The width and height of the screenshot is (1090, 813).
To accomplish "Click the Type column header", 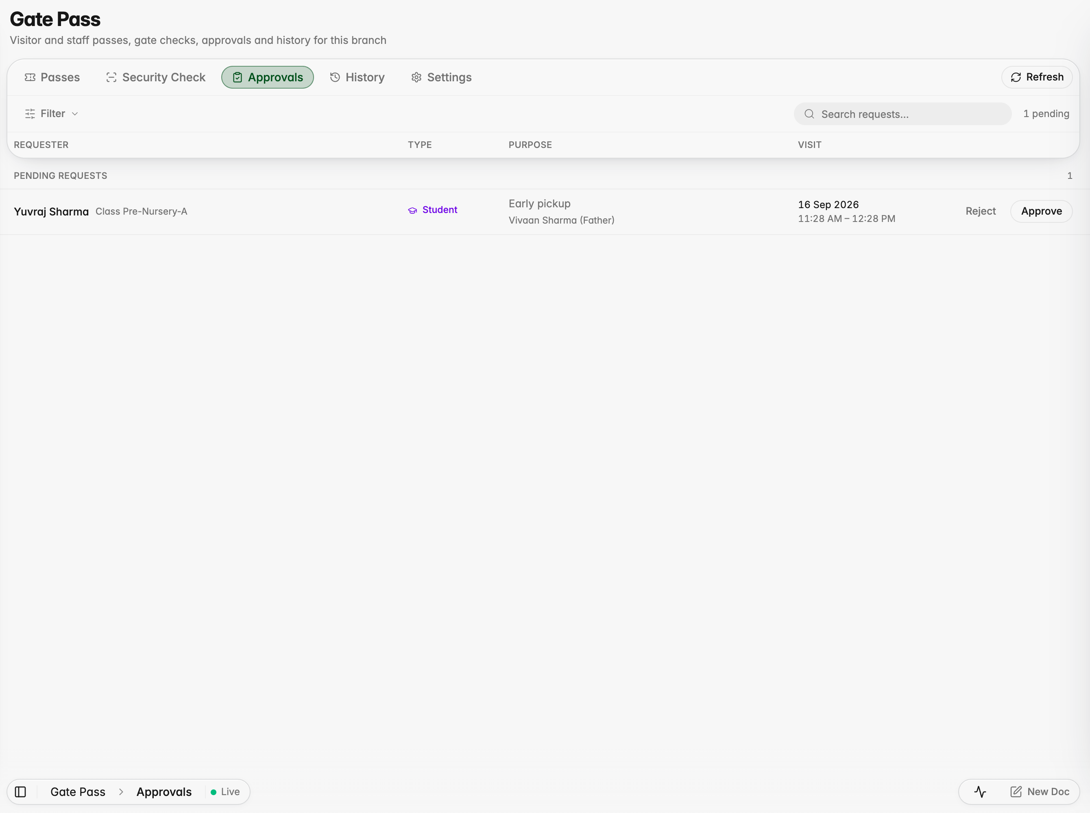I will coord(419,145).
